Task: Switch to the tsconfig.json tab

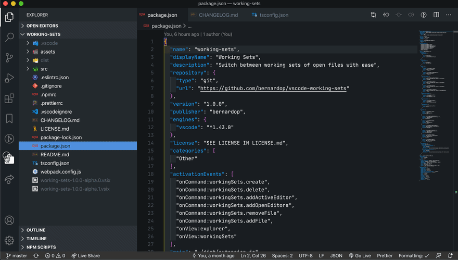Action: pyautogui.click(x=274, y=15)
